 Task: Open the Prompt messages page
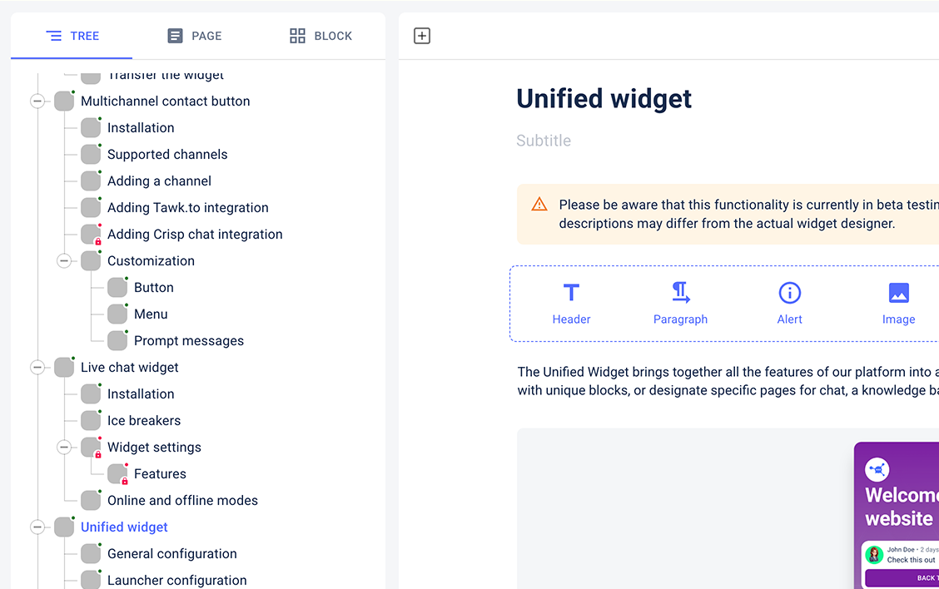pos(187,340)
